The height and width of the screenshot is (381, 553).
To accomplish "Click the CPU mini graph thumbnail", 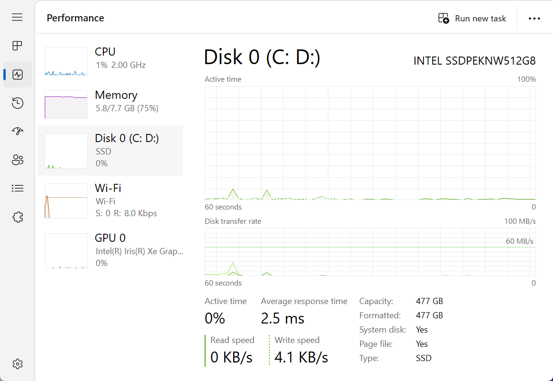I will (x=66, y=61).
